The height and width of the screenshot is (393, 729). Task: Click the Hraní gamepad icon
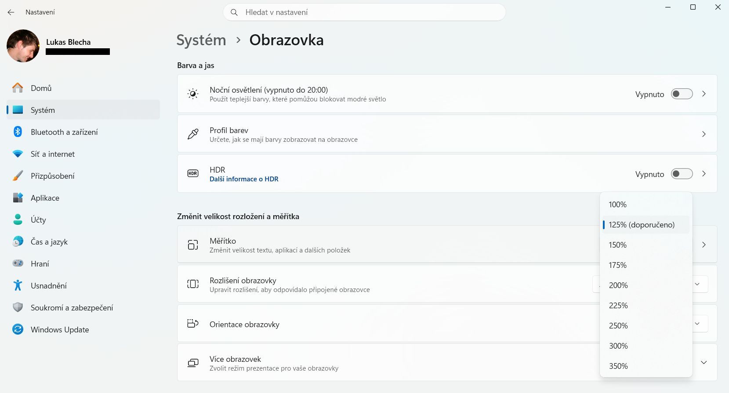[x=18, y=263]
